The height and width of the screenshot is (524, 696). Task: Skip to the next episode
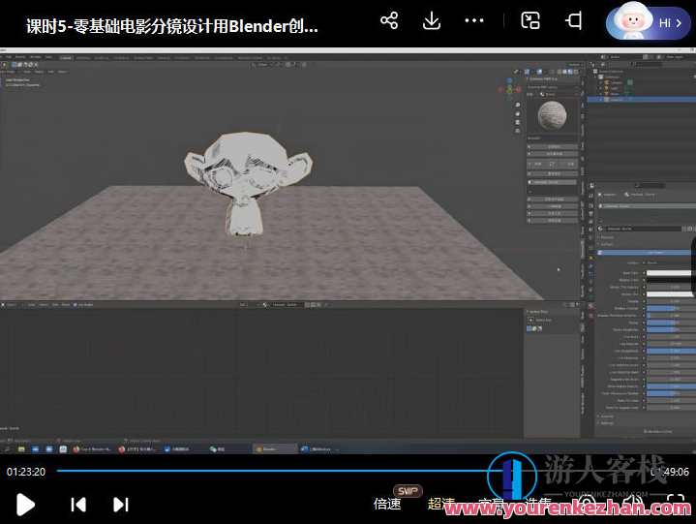click(x=121, y=505)
